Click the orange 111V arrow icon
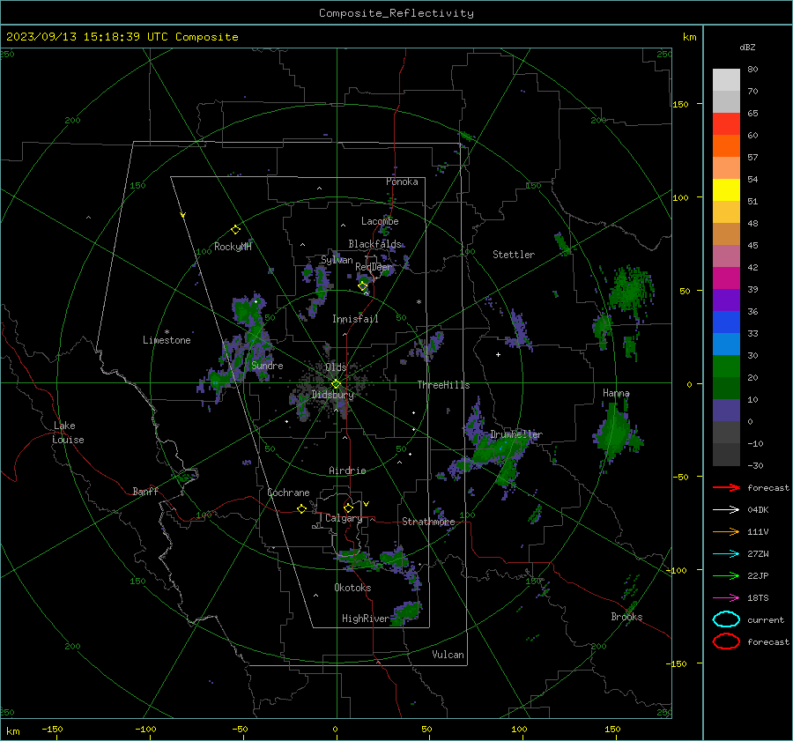793x741 pixels. click(726, 531)
